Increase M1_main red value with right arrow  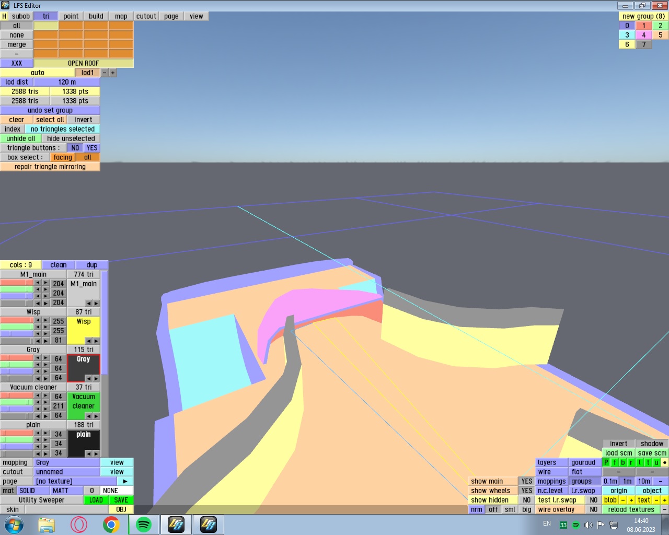[x=45, y=283]
